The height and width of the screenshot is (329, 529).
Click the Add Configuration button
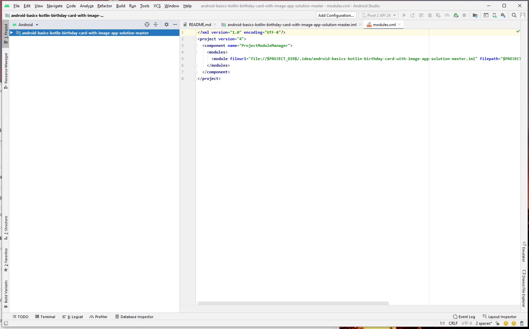(x=336, y=15)
